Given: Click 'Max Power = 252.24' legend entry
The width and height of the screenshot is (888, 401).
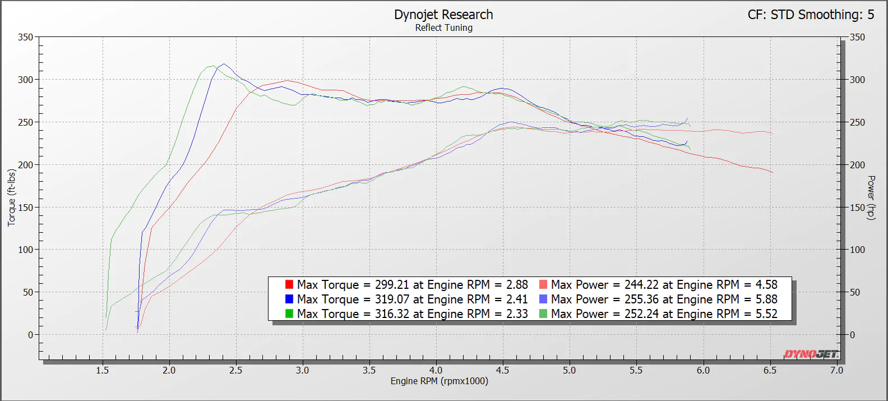Looking at the screenshot, I should click(x=664, y=314).
